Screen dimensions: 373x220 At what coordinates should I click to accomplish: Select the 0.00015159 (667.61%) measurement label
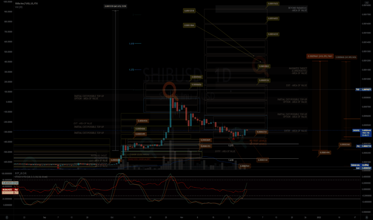115,6
